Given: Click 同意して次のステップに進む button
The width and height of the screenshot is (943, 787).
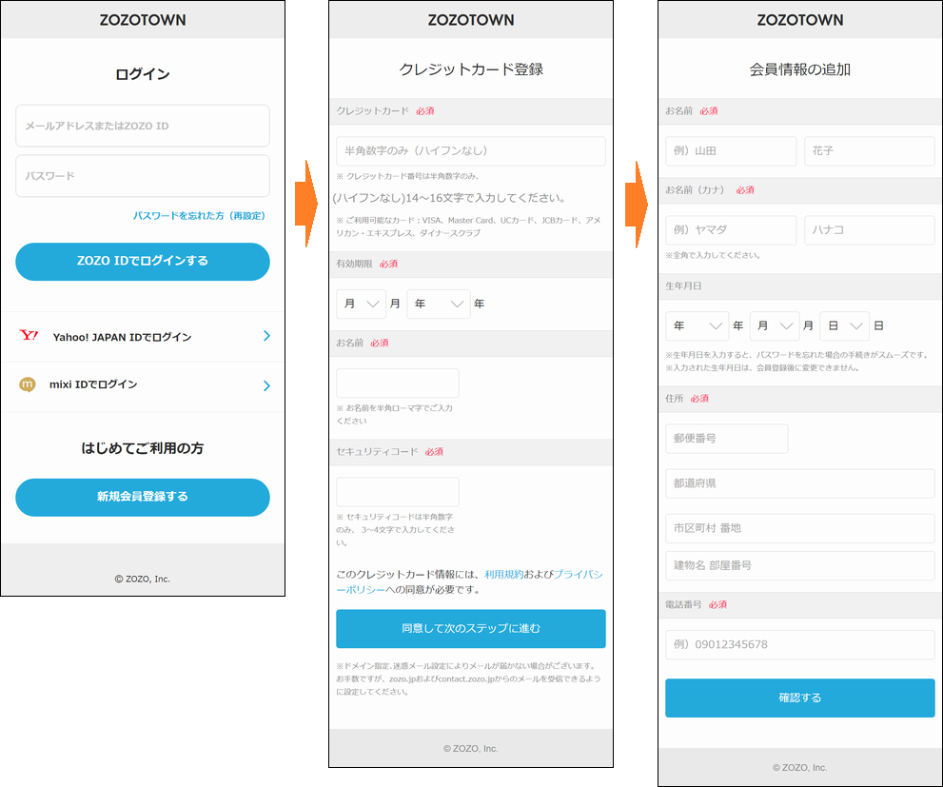Looking at the screenshot, I should [x=470, y=629].
